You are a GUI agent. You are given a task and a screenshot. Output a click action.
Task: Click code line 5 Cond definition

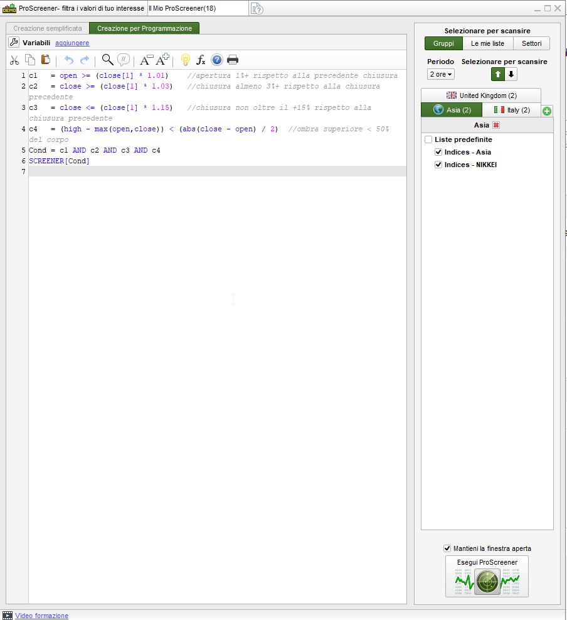coord(94,150)
